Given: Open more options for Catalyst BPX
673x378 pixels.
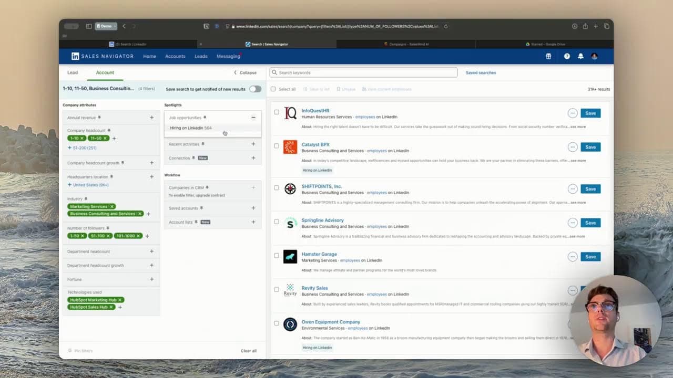Looking at the screenshot, I should tap(573, 147).
